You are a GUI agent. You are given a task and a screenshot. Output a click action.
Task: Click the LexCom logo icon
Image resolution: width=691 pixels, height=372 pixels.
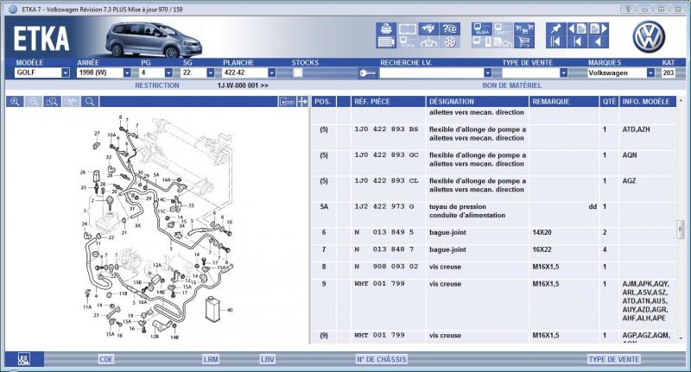[x=24, y=359]
